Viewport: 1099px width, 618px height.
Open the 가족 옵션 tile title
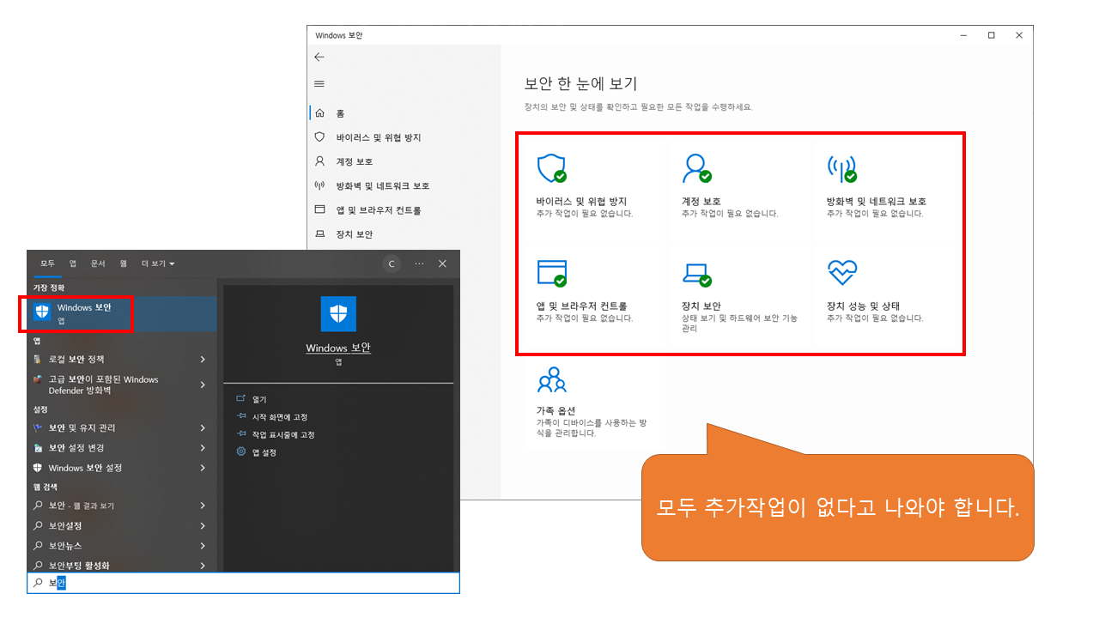pyautogui.click(x=556, y=410)
